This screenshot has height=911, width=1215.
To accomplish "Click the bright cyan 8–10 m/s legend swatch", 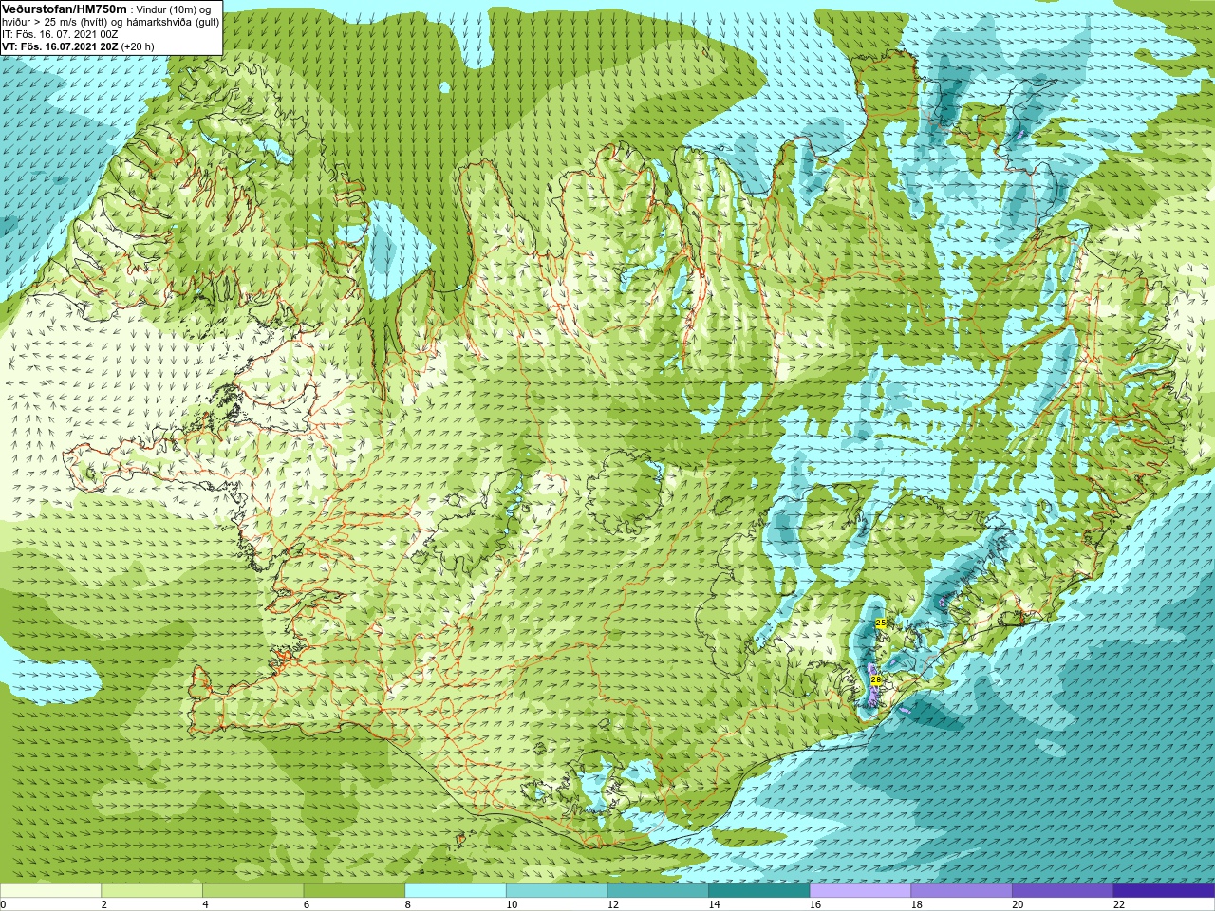I will tap(456, 891).
